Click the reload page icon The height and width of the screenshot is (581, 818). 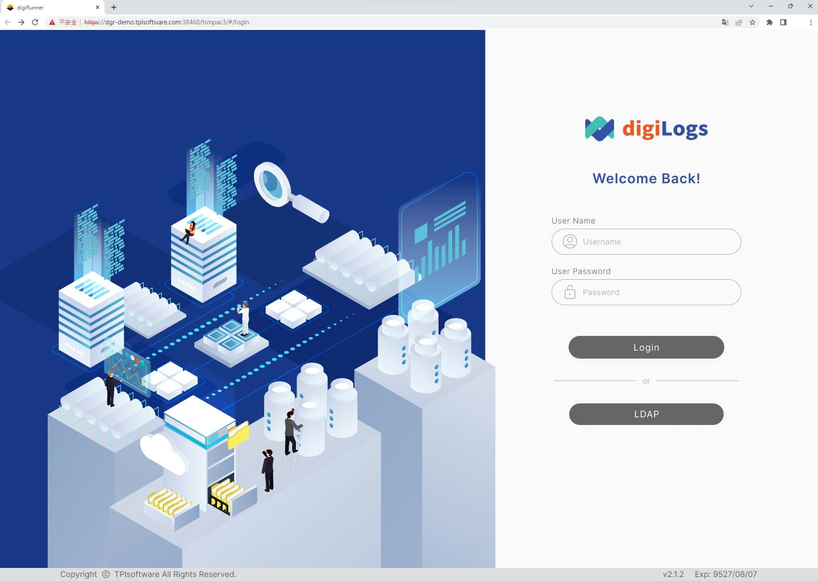[35, 22]
